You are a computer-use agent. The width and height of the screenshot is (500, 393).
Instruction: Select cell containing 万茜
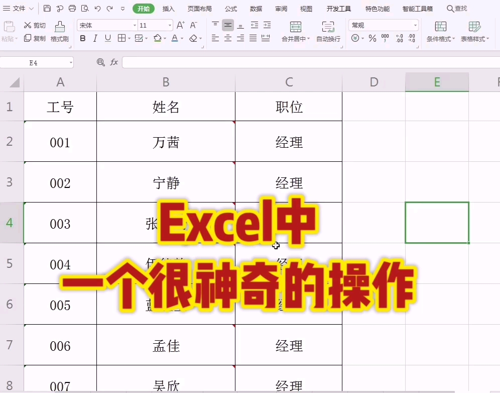pos(166,141)
